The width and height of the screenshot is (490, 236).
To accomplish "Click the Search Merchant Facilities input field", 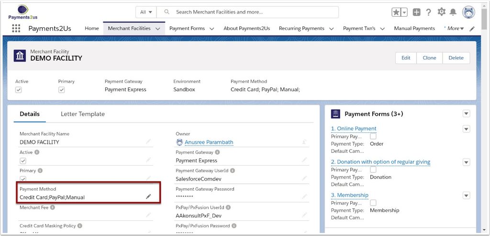I will coord(247,12).
